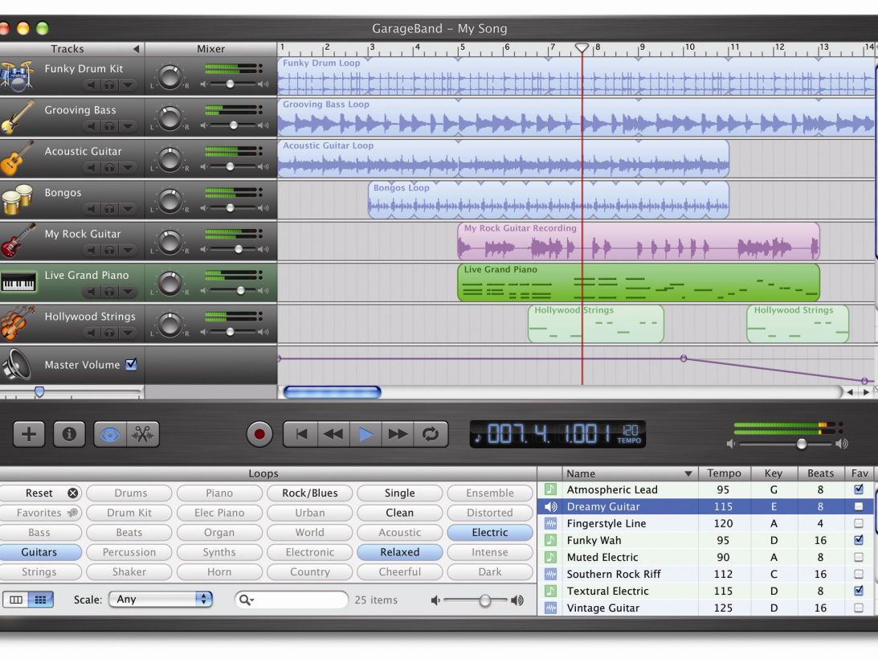
Task: Click the Atmospheric Lead loop type icon
Action: point(551,489)
